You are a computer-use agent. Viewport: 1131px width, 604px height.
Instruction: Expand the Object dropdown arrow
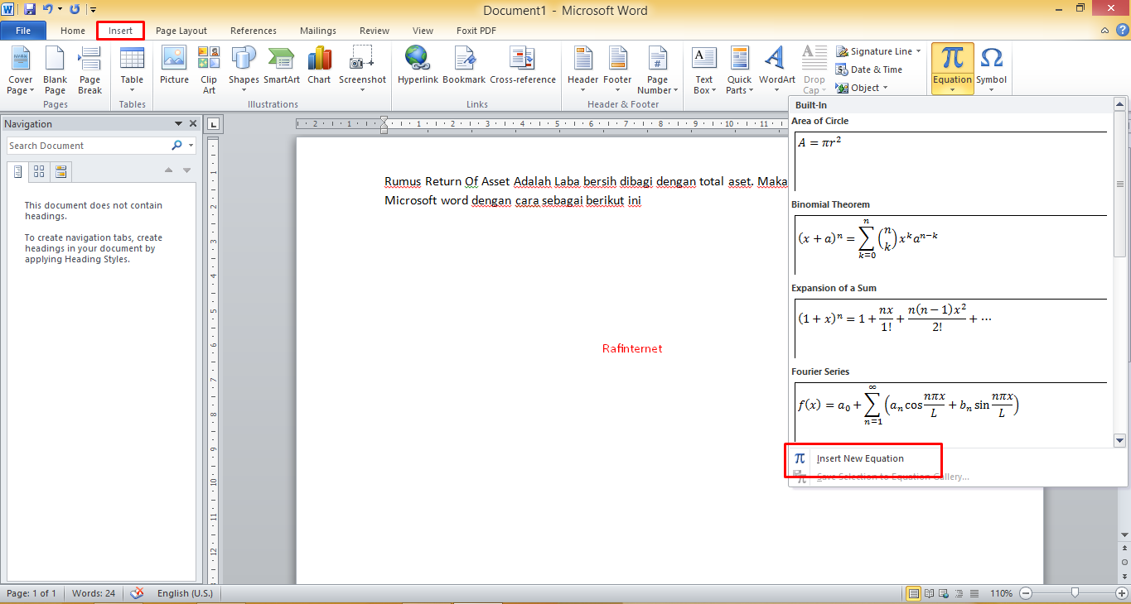885,88
